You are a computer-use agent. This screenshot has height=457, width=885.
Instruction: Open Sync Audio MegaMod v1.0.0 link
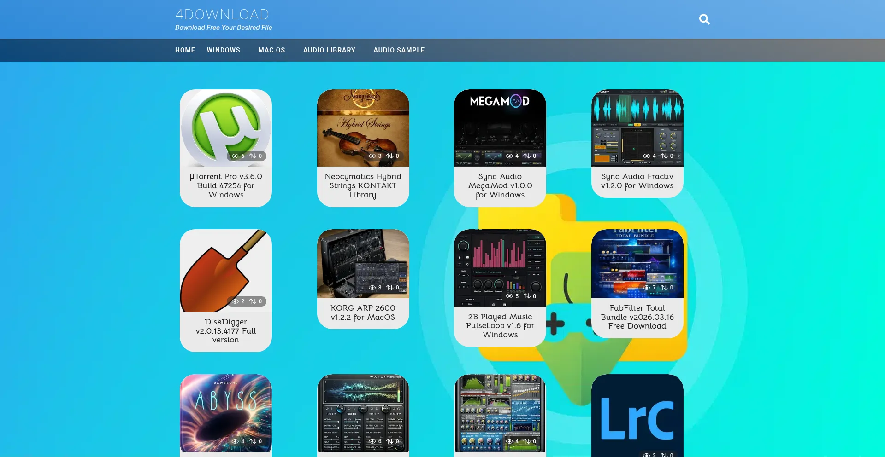click(500, 185)
